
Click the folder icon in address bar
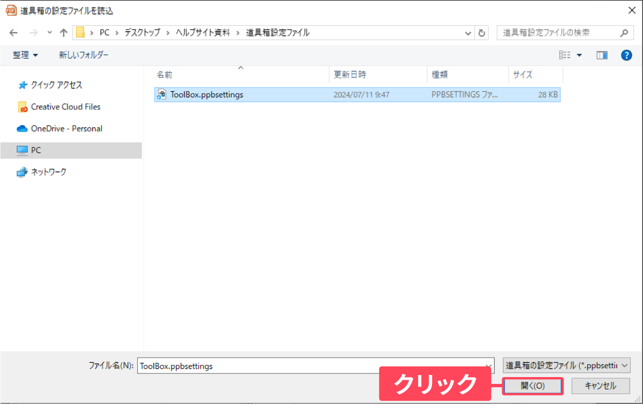tap(80, 33)
